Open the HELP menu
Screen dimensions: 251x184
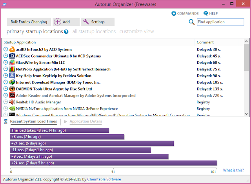click(211, 13)
